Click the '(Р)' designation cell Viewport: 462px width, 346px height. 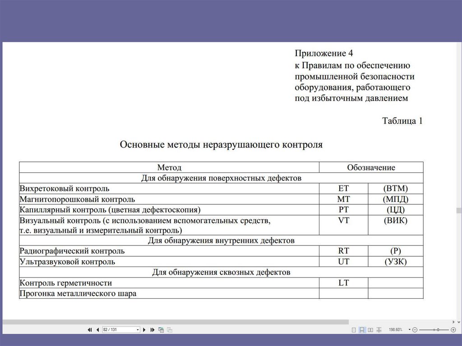396,251
